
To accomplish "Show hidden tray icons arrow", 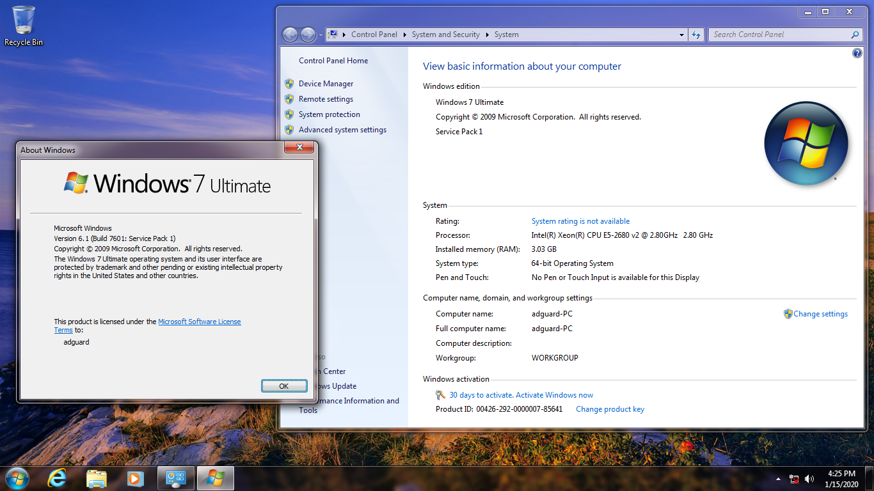I will click(779, 479).
